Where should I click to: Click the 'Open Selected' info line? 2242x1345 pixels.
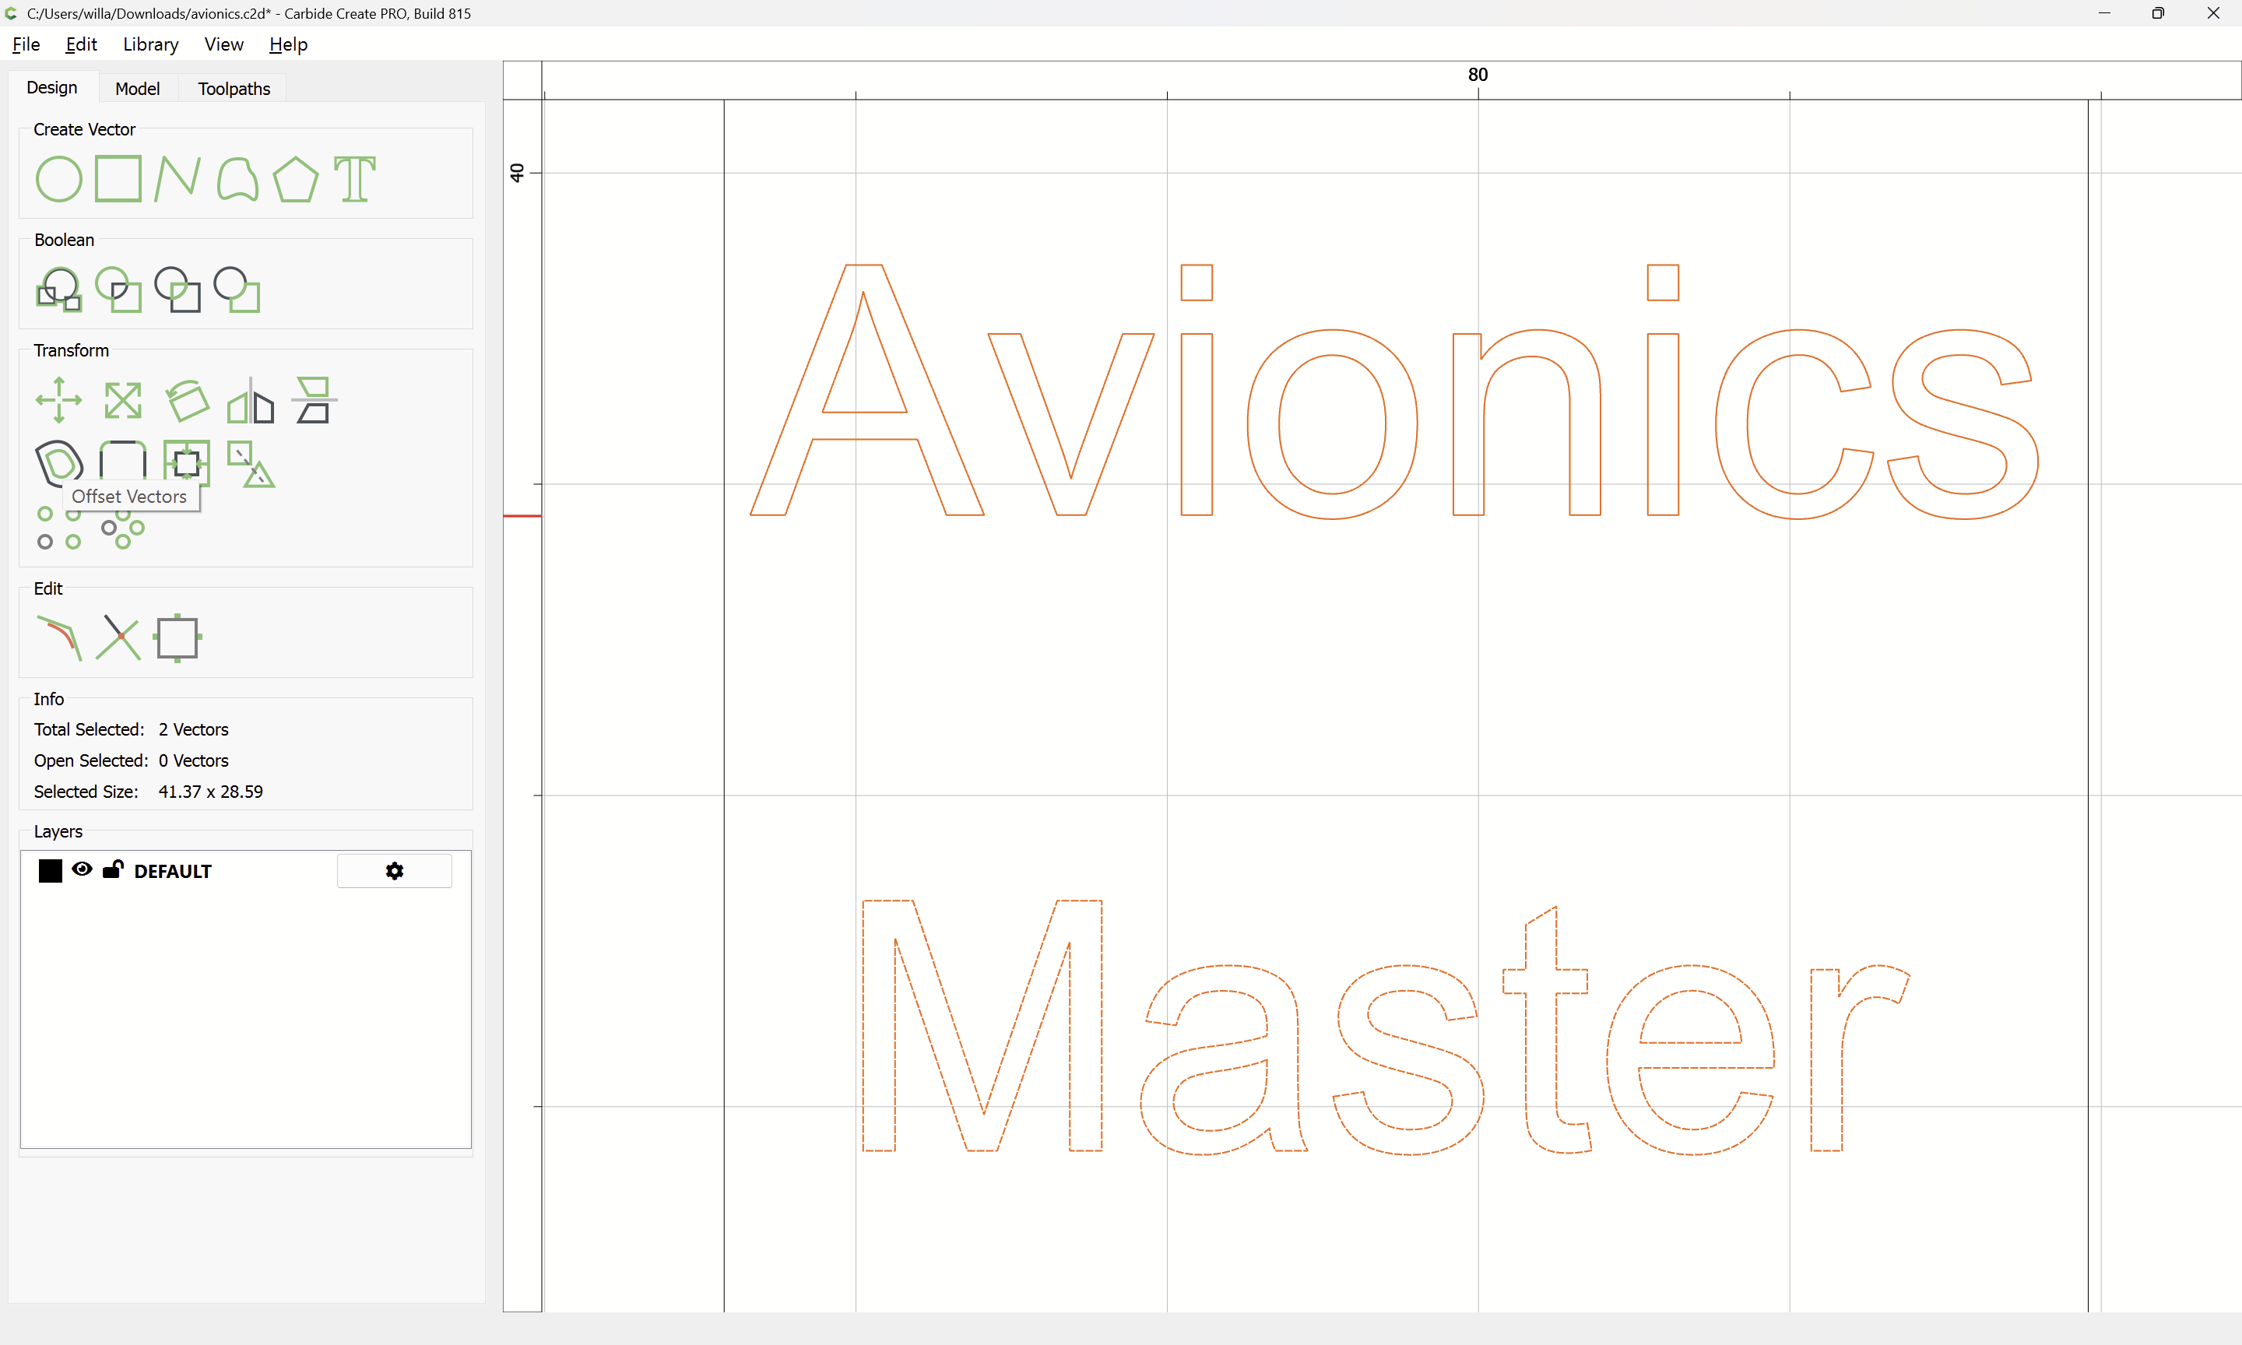click(x=132, y=760)
